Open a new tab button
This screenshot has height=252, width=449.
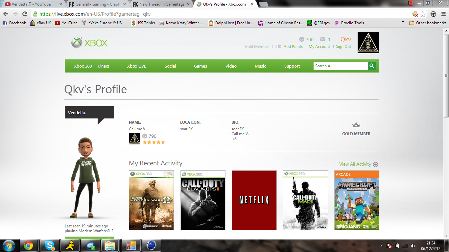pos(263,5)
